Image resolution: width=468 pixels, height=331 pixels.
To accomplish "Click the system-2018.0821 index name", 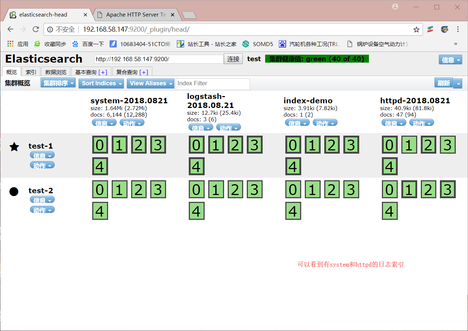I will pos(129,101).
